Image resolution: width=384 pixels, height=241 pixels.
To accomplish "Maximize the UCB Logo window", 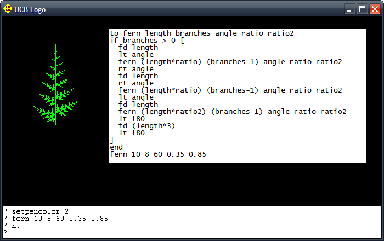I will 362,9.
